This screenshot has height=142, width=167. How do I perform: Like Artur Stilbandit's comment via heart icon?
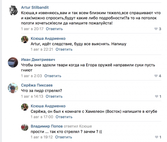coord(156,29)
